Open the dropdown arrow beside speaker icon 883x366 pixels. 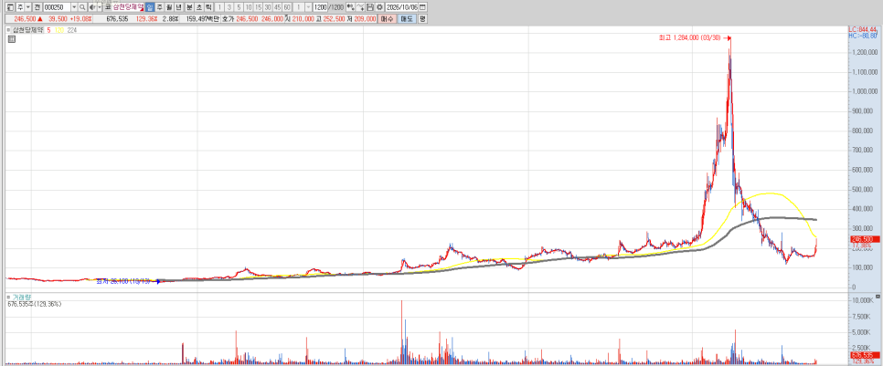(100, 7)
